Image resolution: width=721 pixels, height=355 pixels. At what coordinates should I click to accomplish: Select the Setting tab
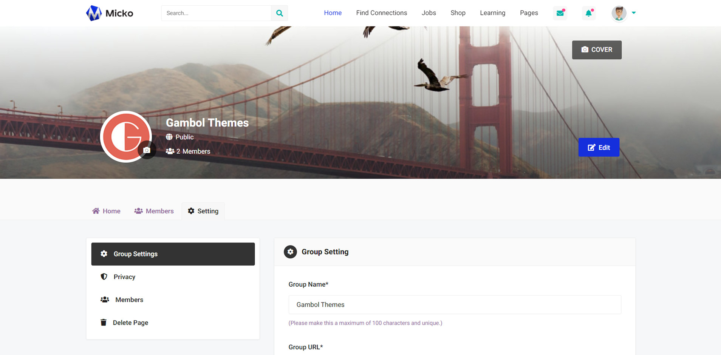203,211
